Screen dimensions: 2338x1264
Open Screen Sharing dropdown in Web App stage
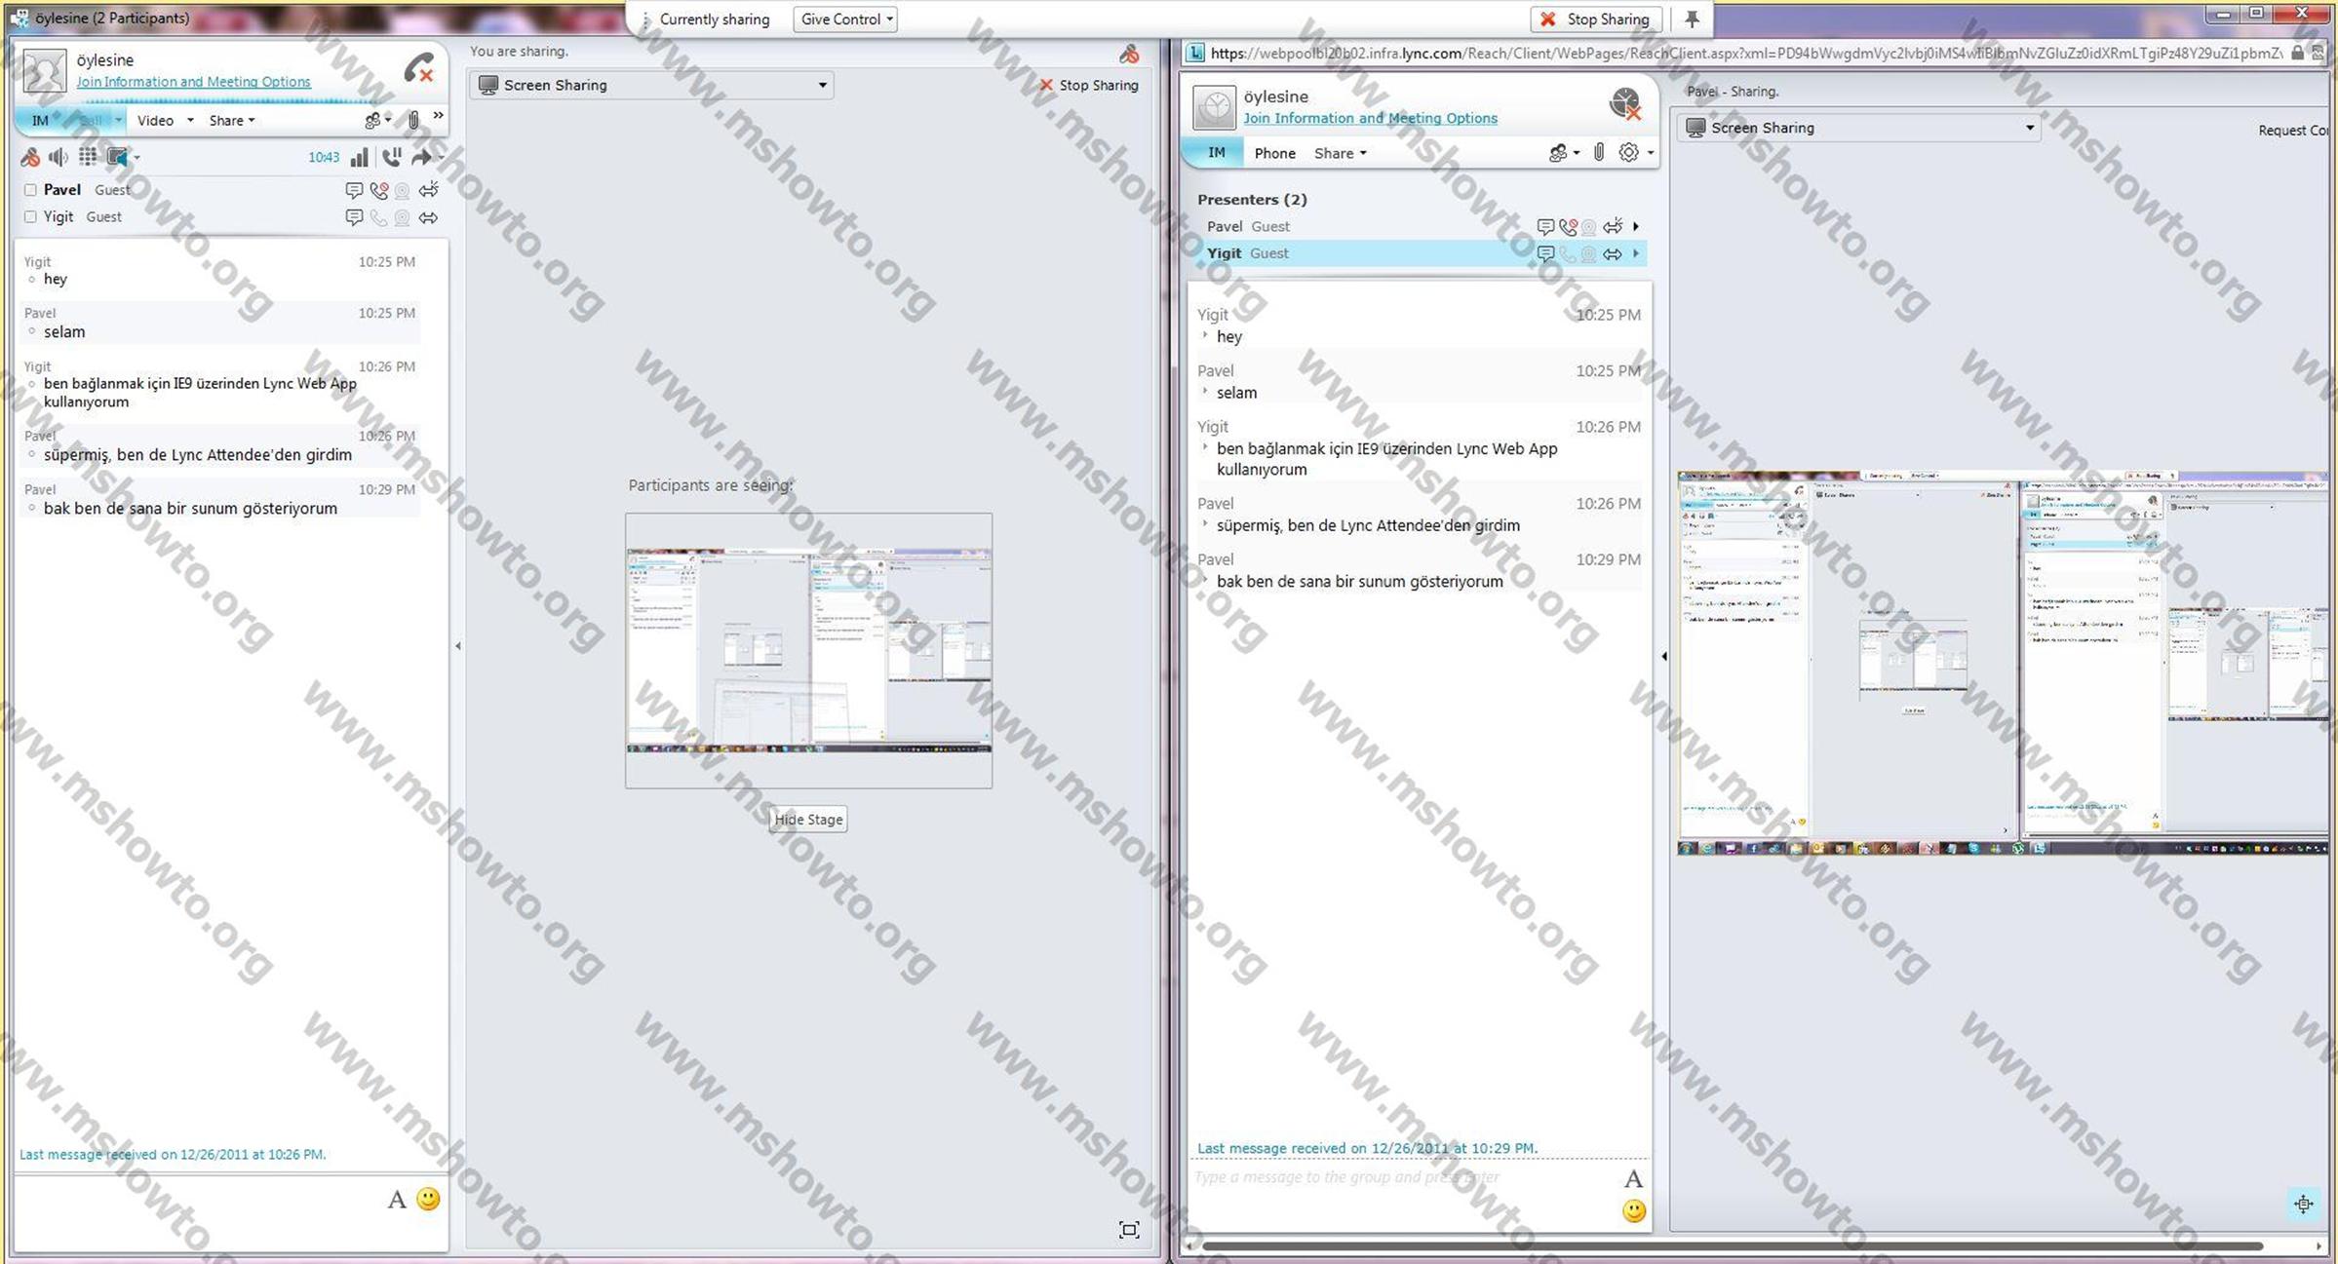(x=1859, y=128)
